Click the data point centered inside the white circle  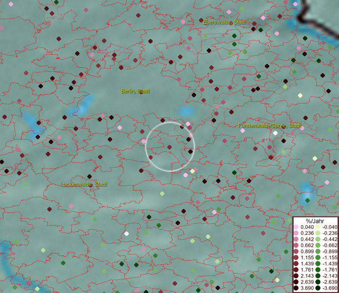tap(170, 147)
